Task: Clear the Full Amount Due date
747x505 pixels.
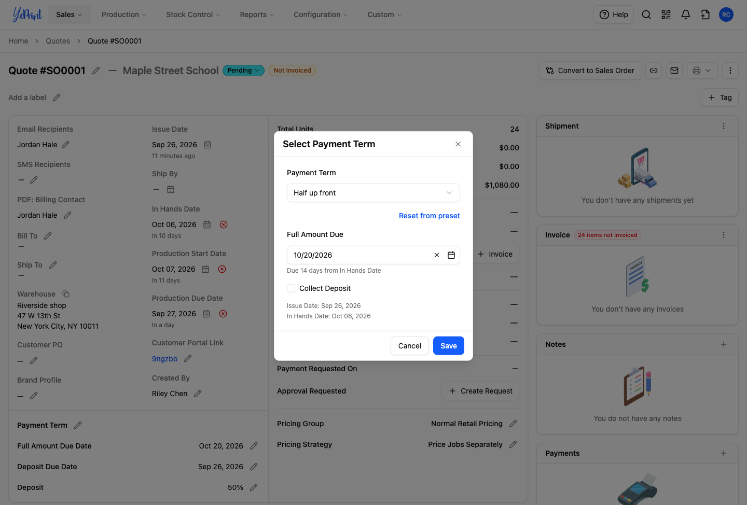Action: 437,255
